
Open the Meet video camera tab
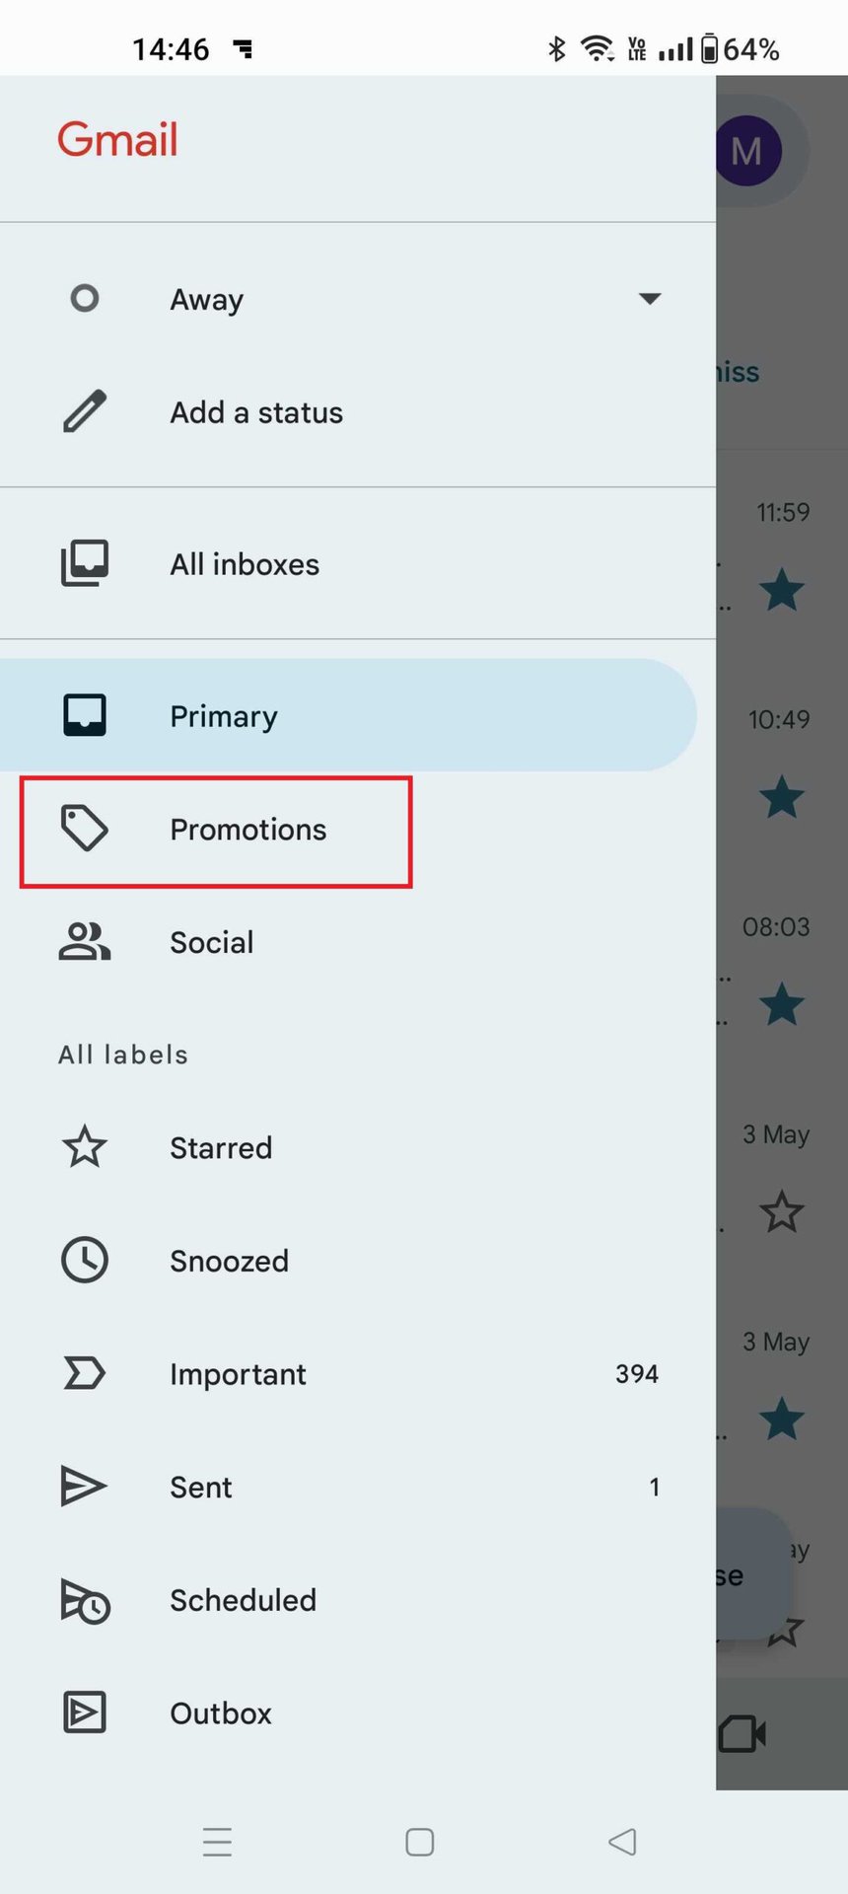point(743,1733)
